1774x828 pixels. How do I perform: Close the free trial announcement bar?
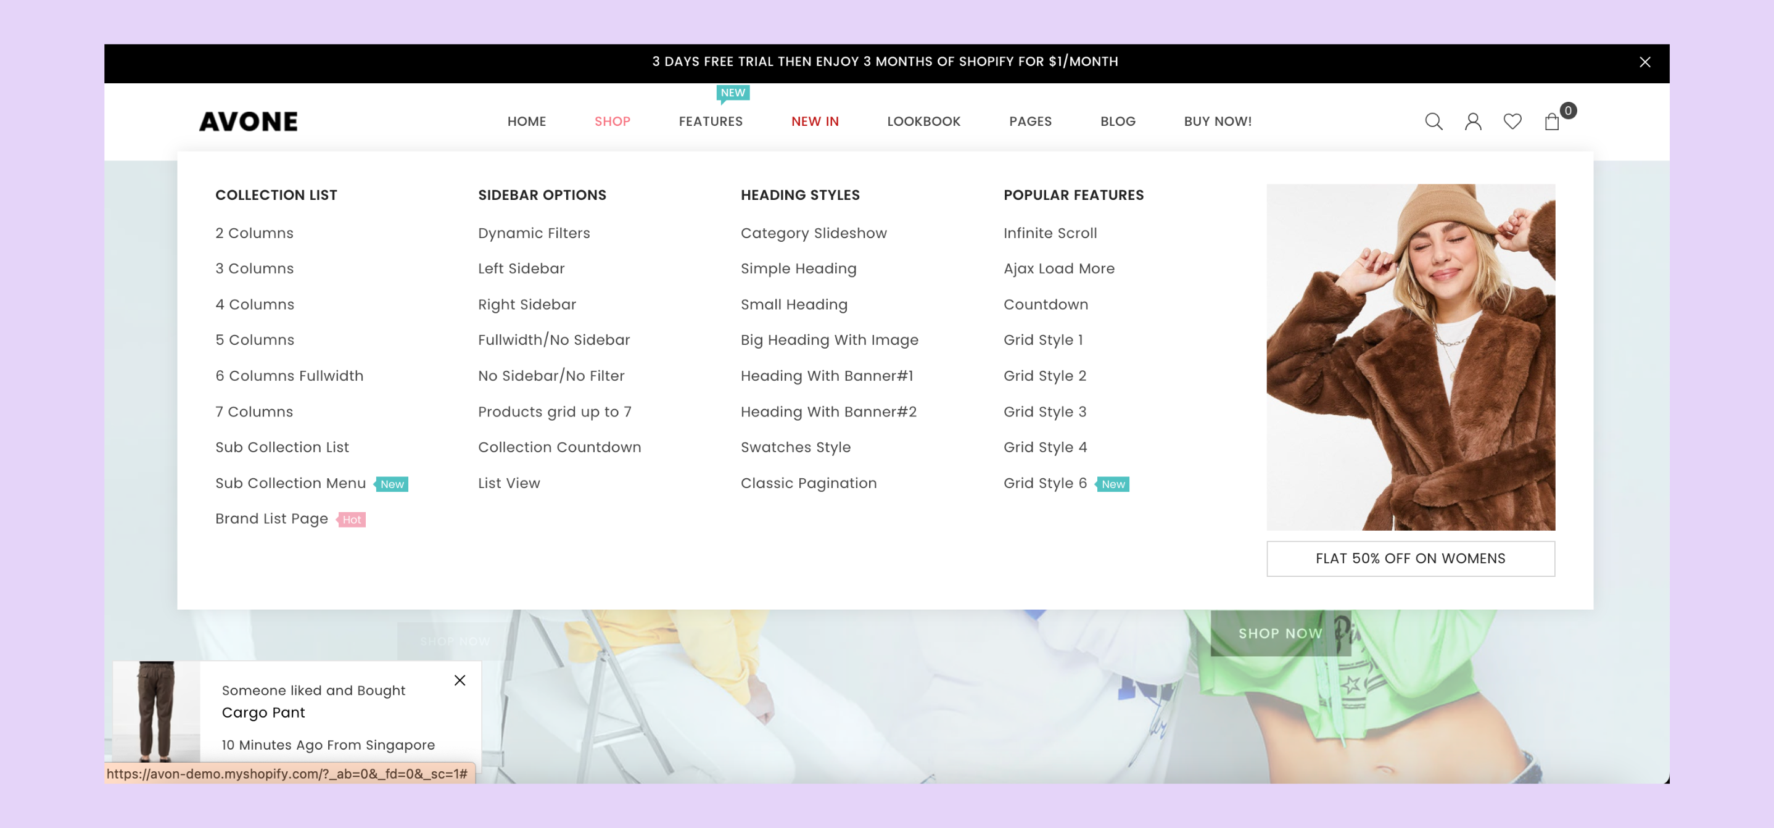[x=1644, y=63]
